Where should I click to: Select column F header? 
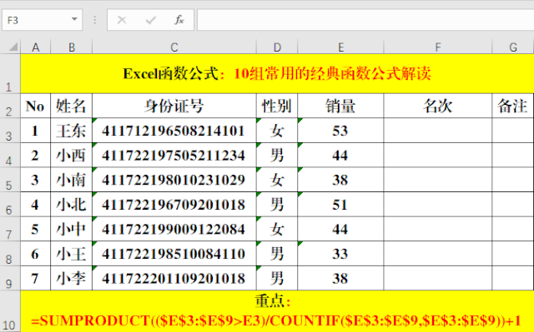click(x=437, y=47)
